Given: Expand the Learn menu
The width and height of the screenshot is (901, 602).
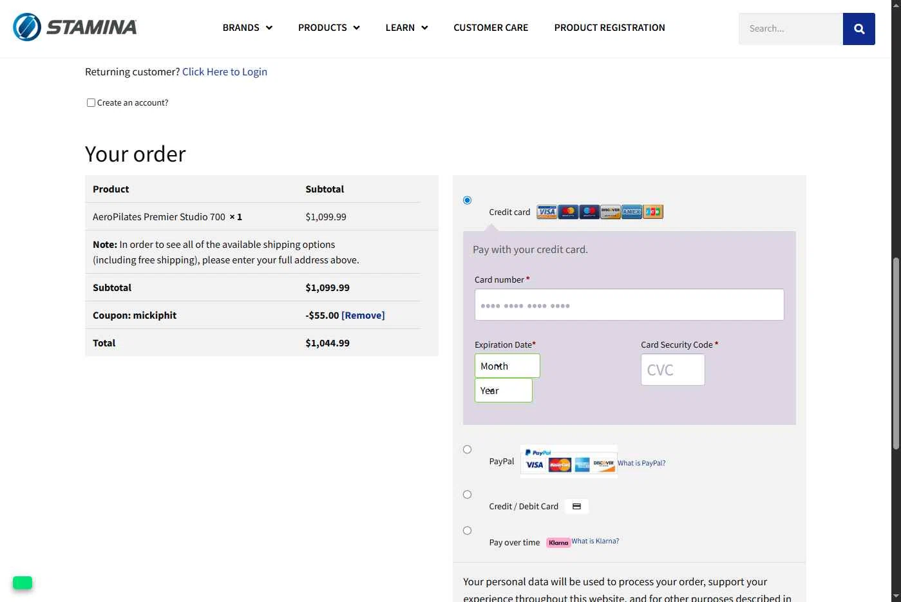Looking at the screenshot, I should click(406, 28).
